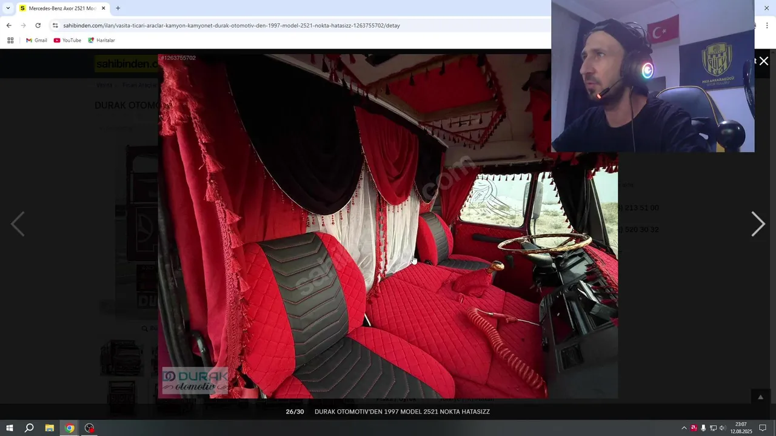Viewport: 776px width, 436px height.
Task: Open the Haritalar bookmark
Action: click(x=101, y=41)
